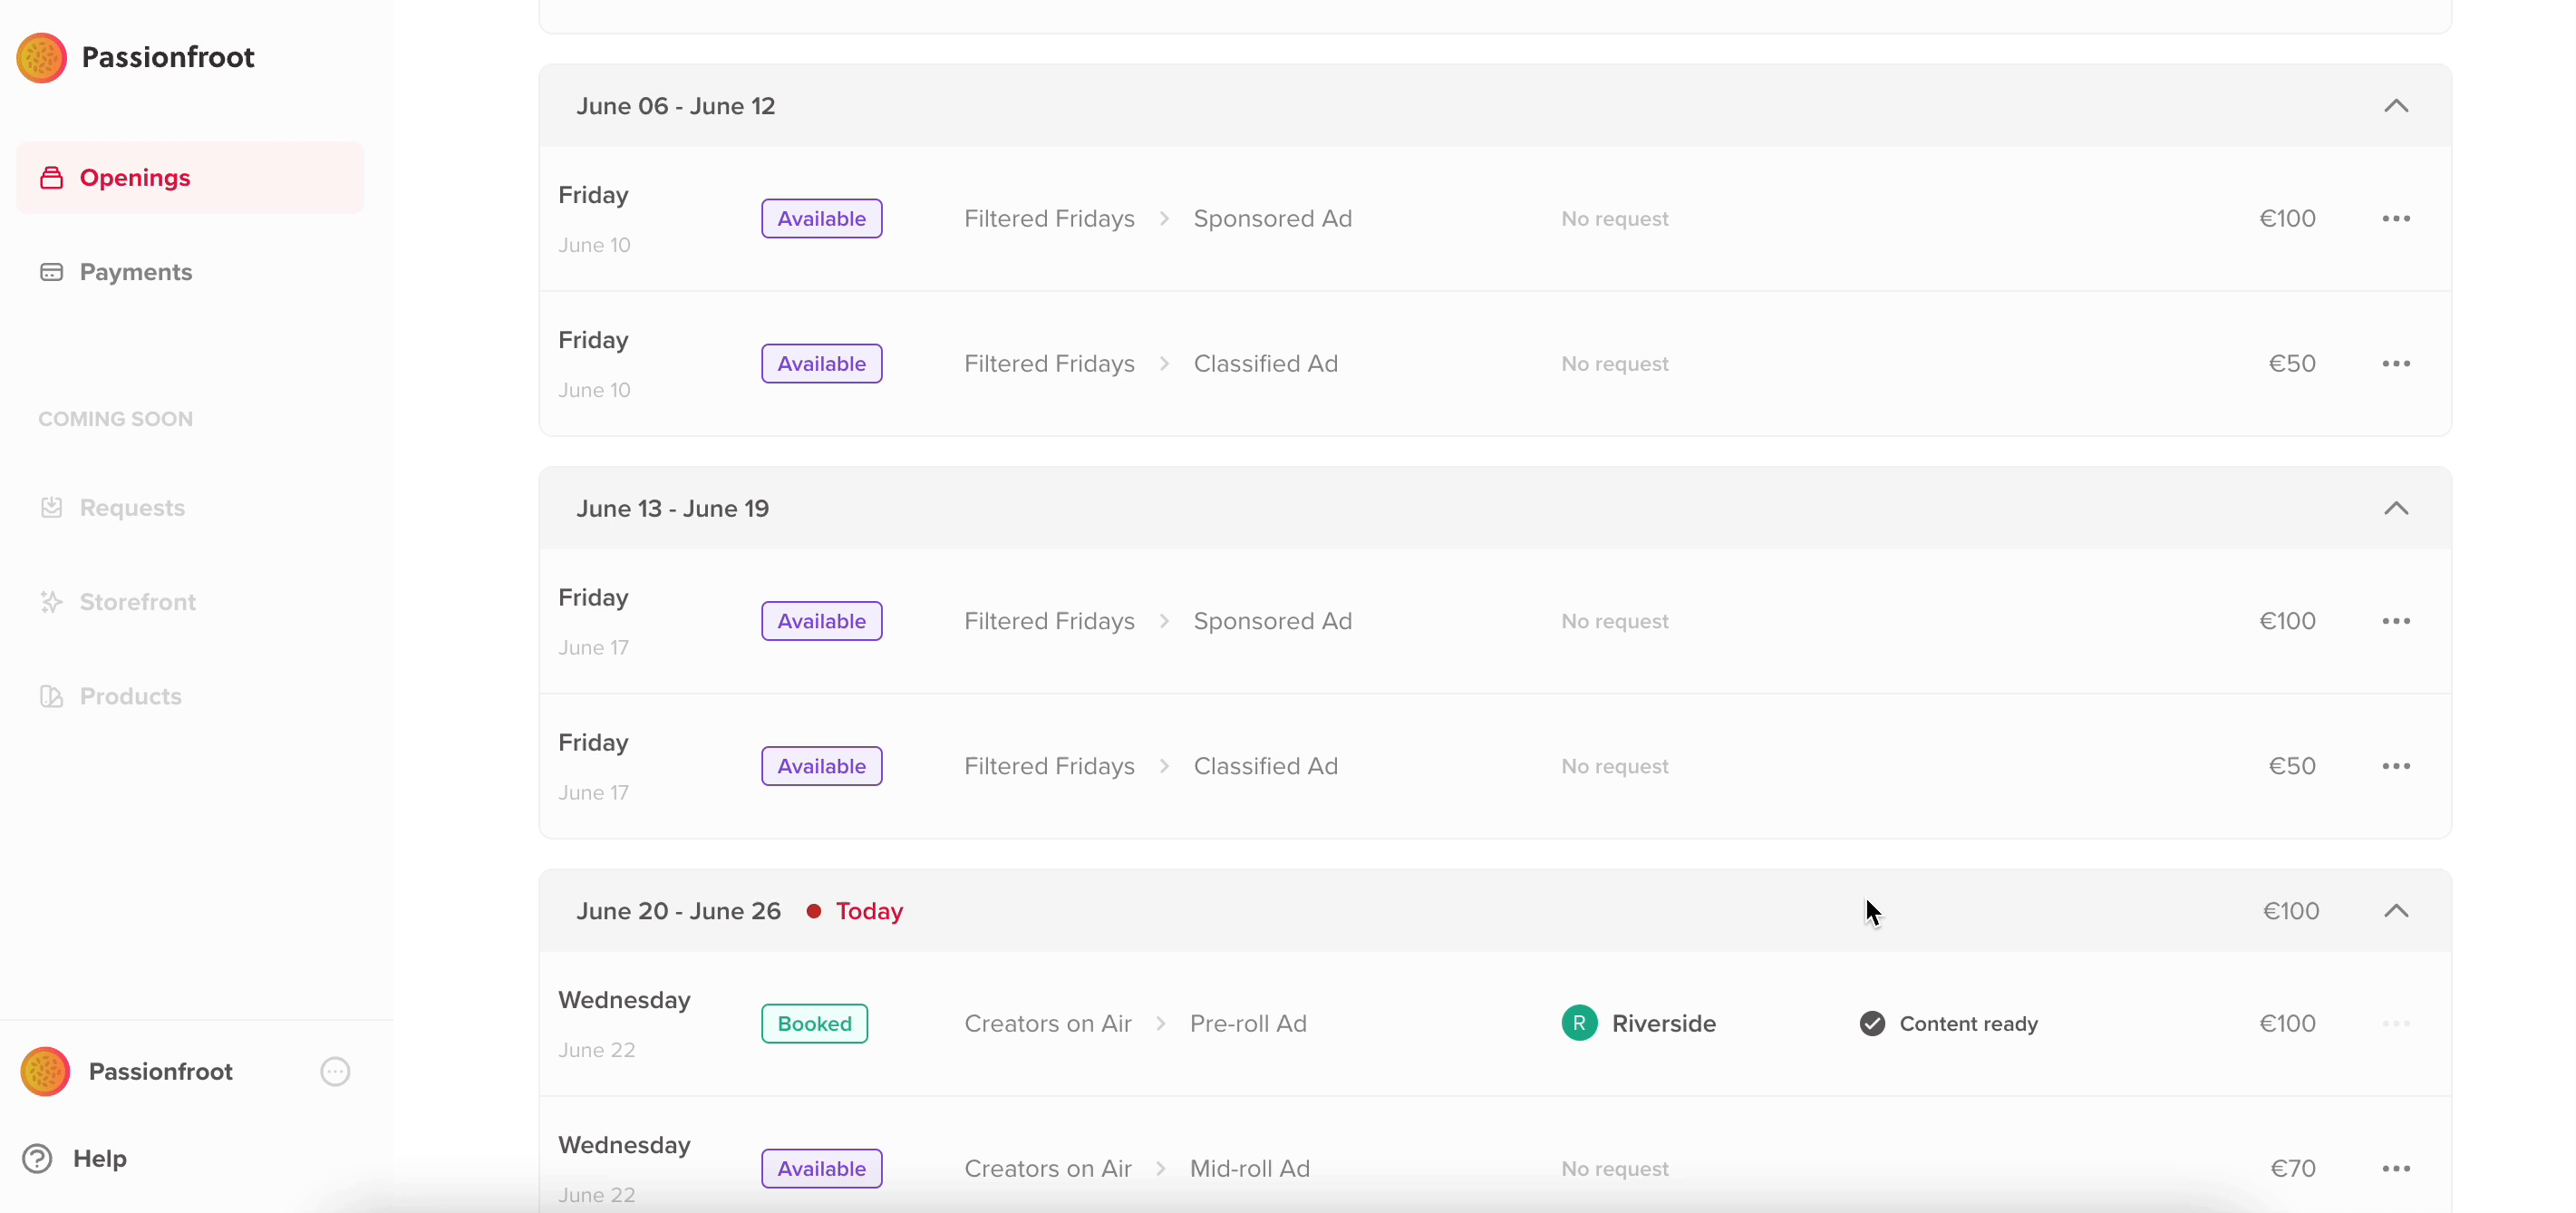
Task: Click the Help question mark icon
Action: [38, 1158]
